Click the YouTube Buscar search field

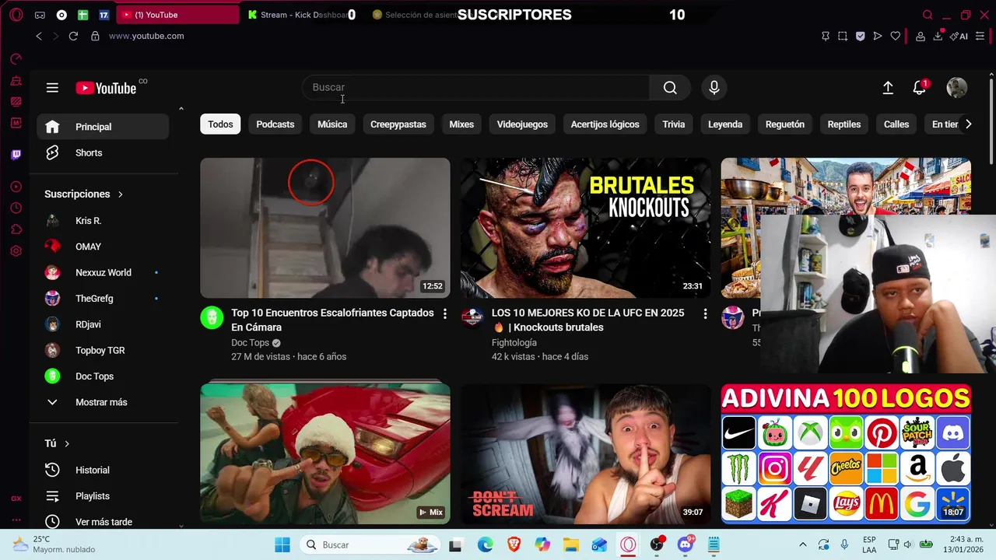point(475,88)
